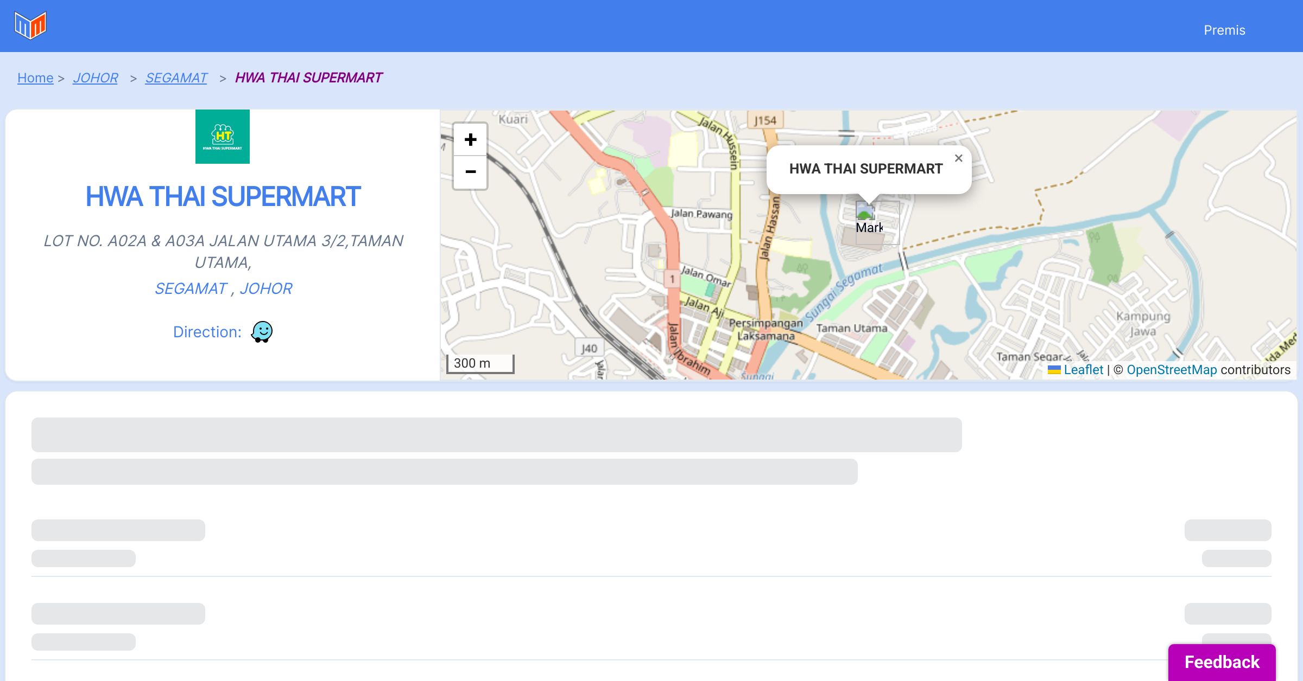Image resolution: width=1303 pixels, height=681 pixels.
Task: Open the Leaflet attribution link
Action: coord(1083,370)
